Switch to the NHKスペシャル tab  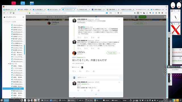[x=142, y=9]
